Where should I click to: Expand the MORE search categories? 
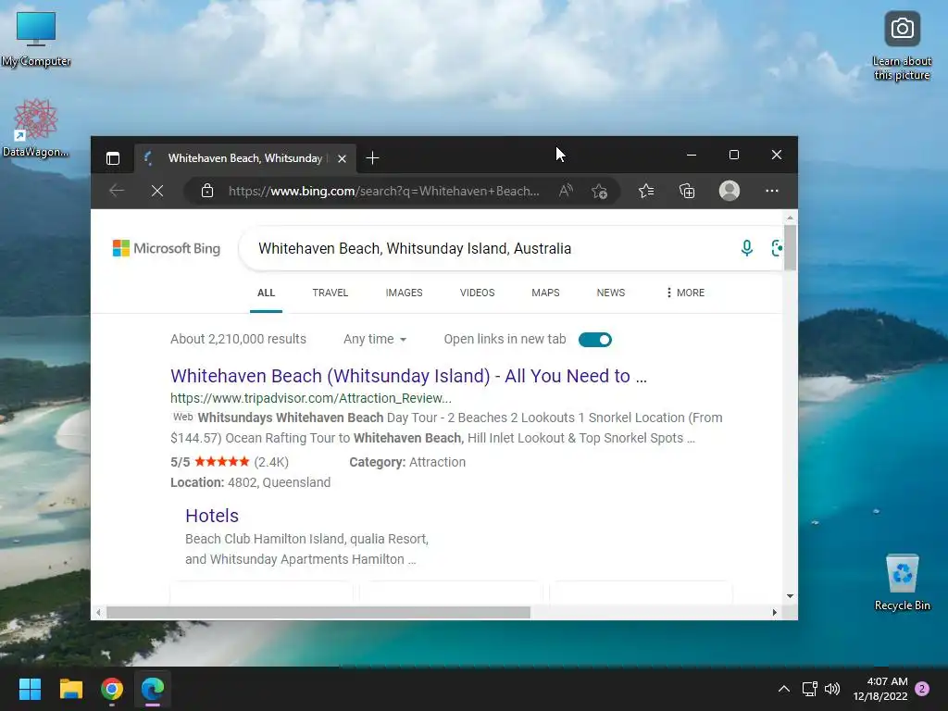click(684, 293)
